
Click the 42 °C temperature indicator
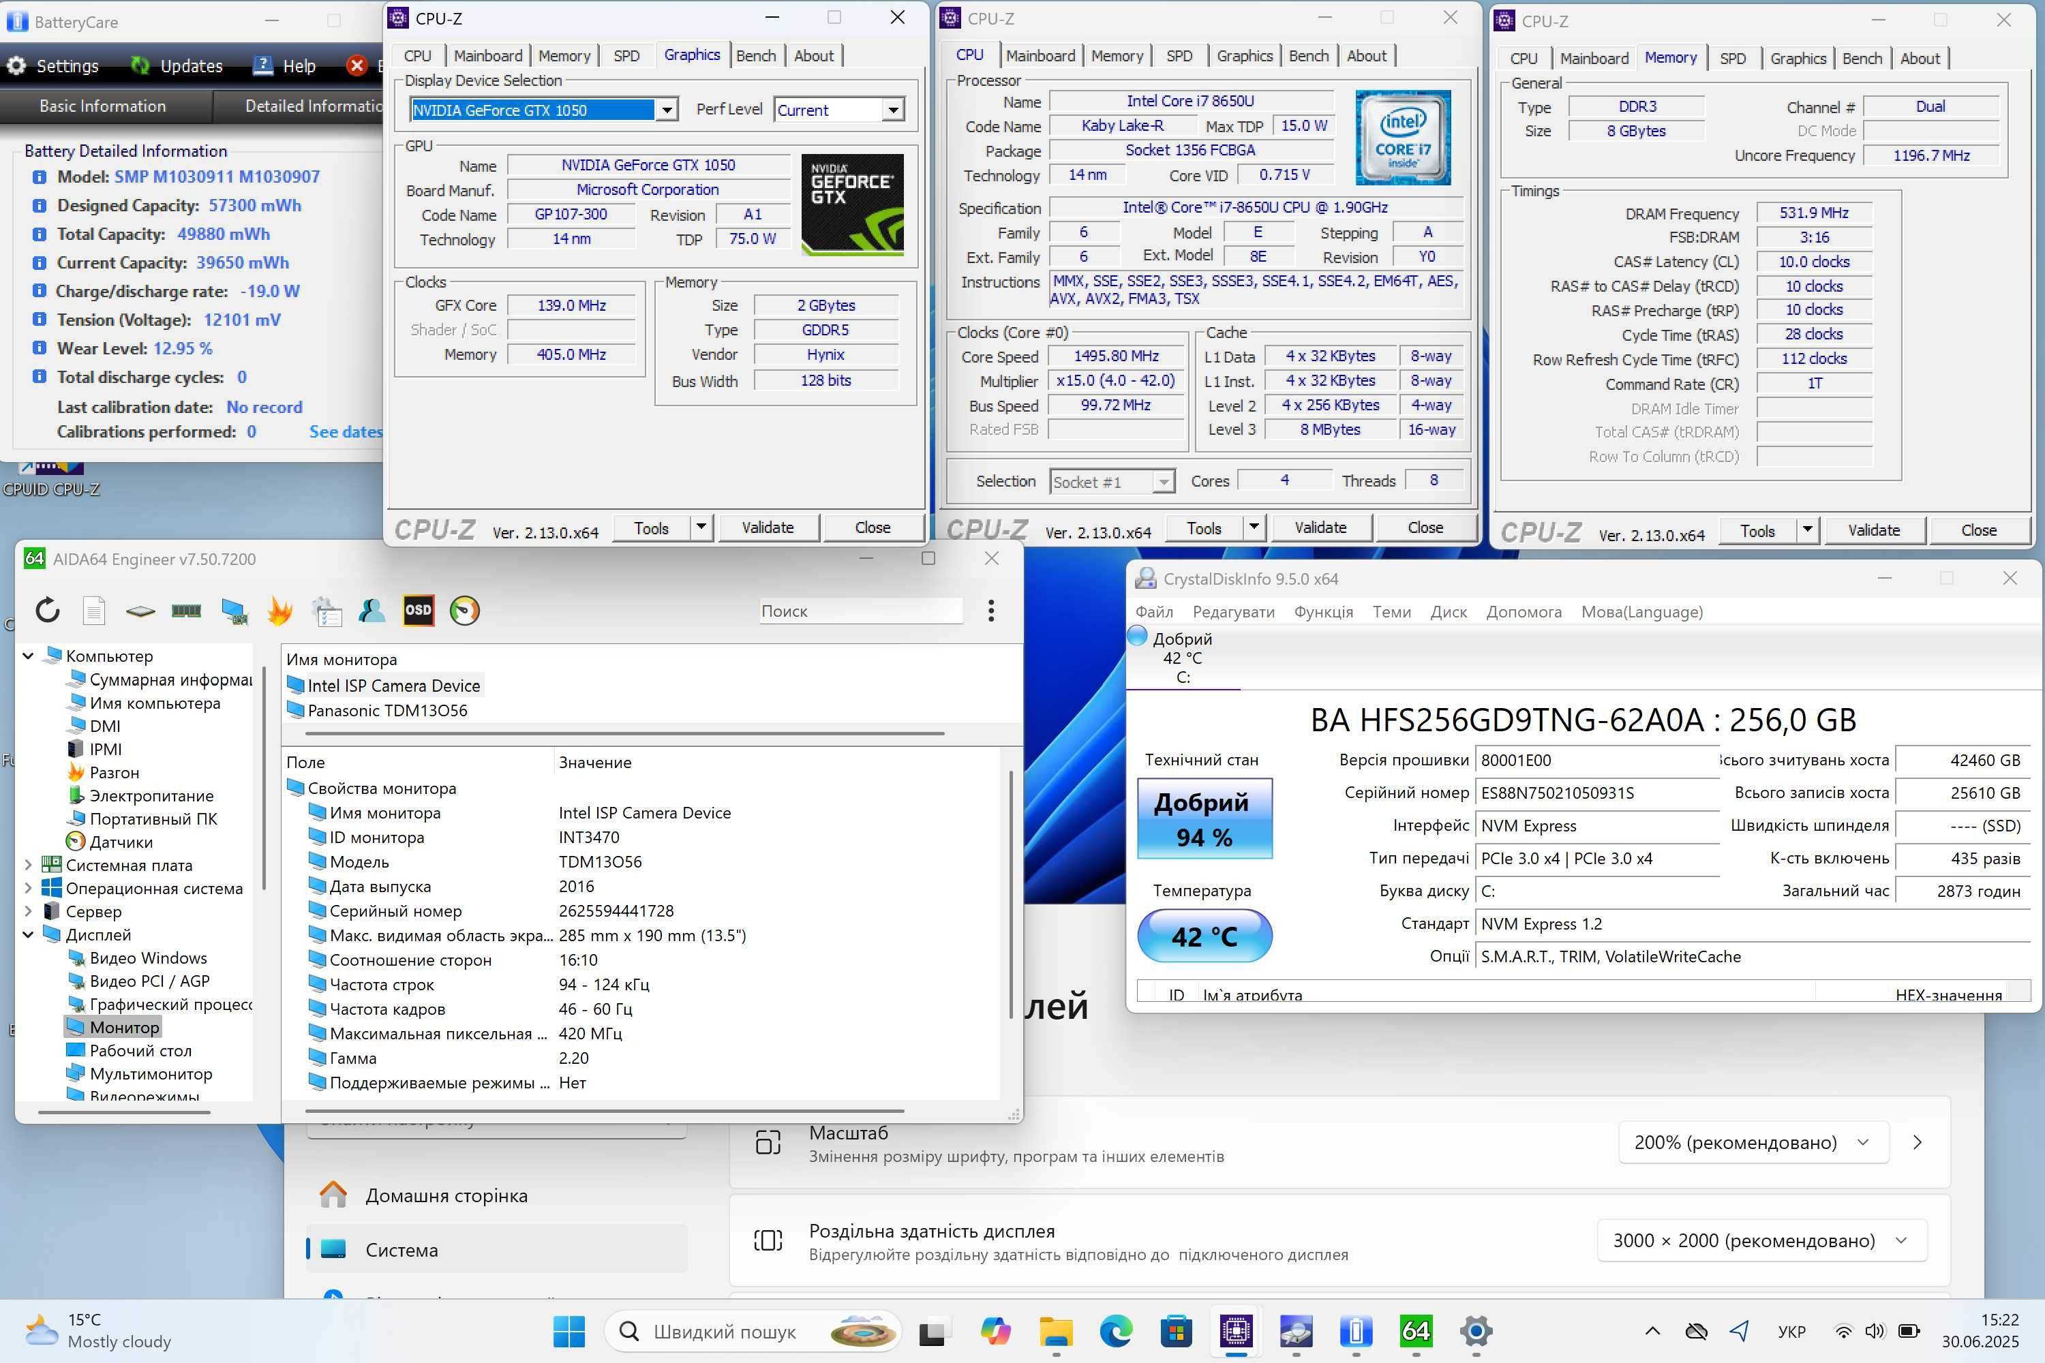(1205, 936)
